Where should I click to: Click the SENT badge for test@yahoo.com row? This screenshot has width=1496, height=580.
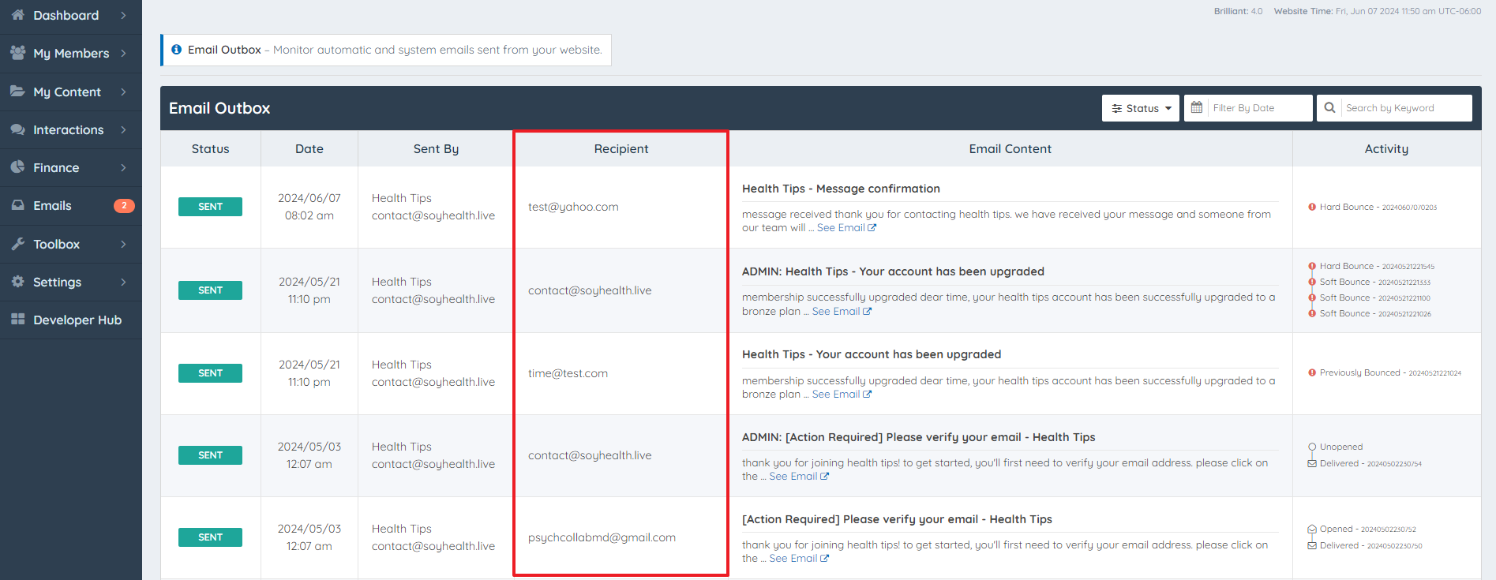(210, 207)
